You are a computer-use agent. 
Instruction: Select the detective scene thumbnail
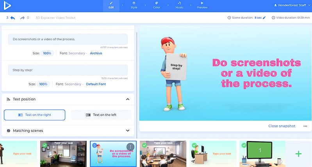[18, 154]
